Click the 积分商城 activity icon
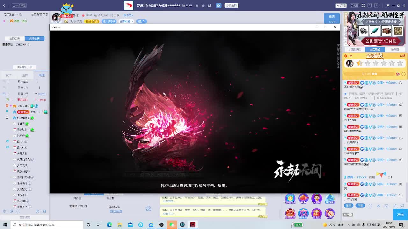The height and width of the screenshot is (229, 408). pyautogui.click(x=290, y=199)
